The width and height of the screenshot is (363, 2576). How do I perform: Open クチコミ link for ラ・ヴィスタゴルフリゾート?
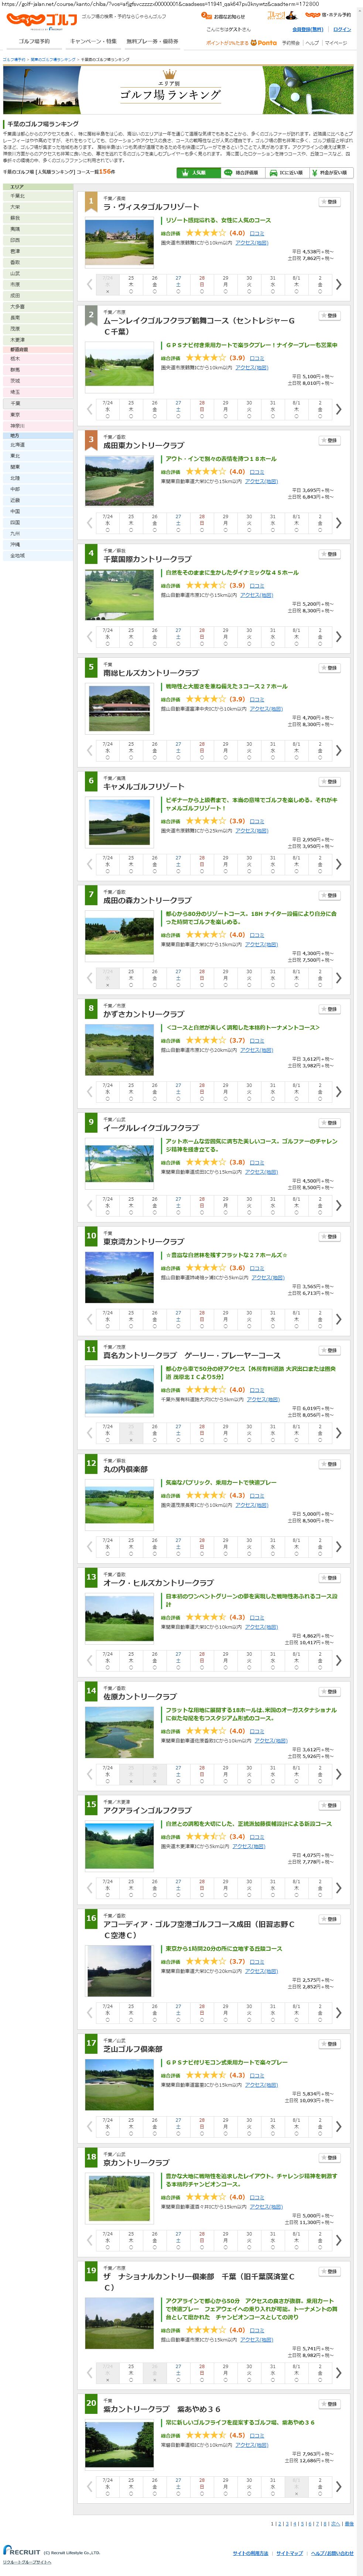[257, 233]
